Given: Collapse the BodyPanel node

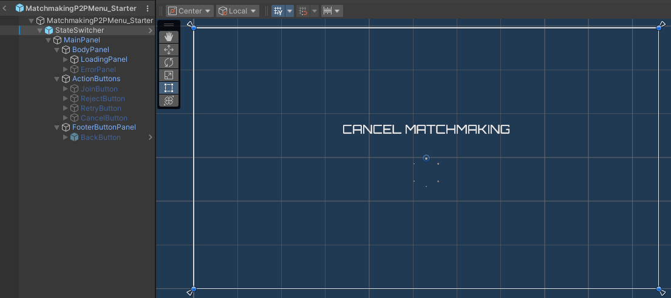Looking at the screenshot, I should tap(56, 50).
